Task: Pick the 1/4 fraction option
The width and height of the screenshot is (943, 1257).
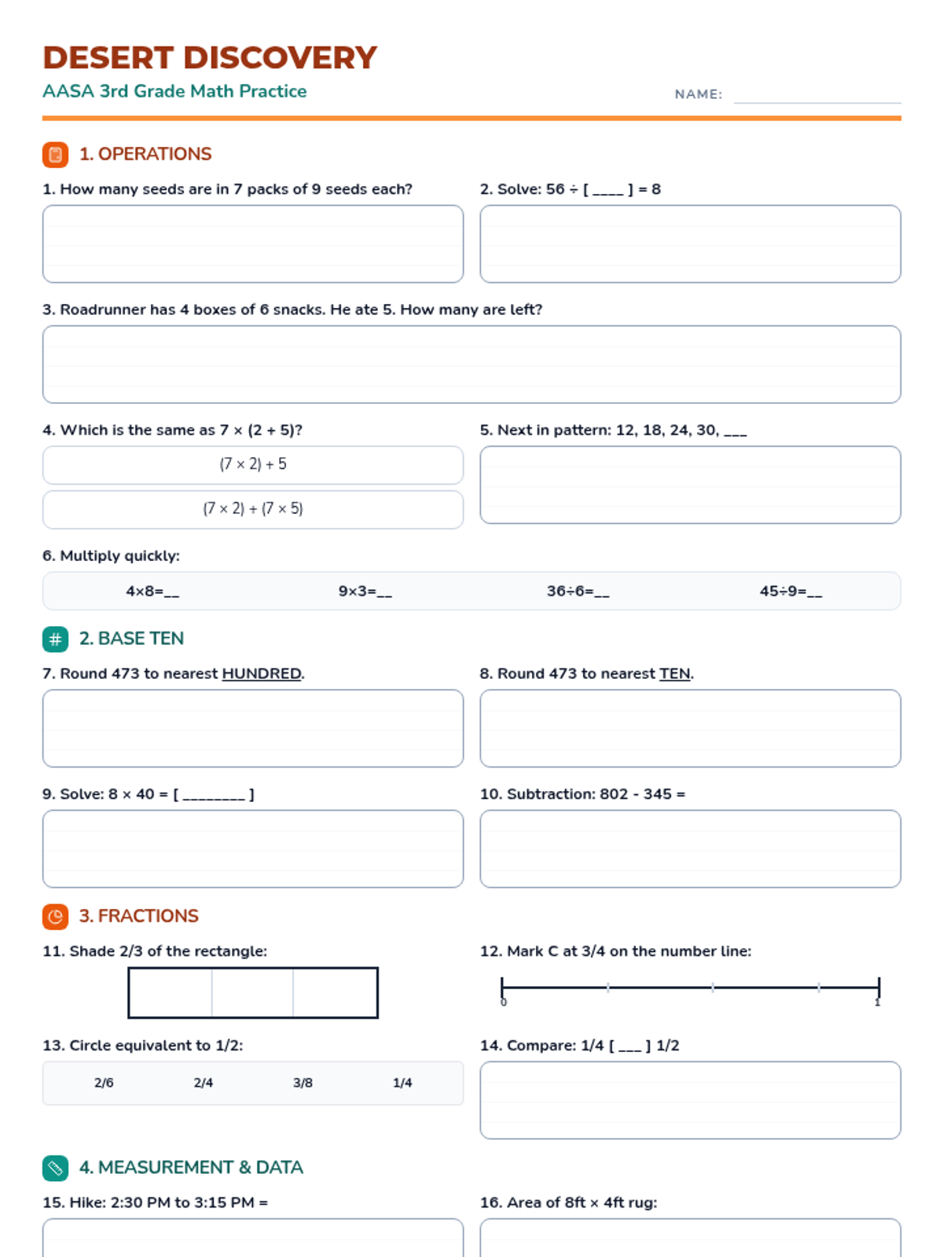Action: pyautogui.click(x=402, y=1083)
